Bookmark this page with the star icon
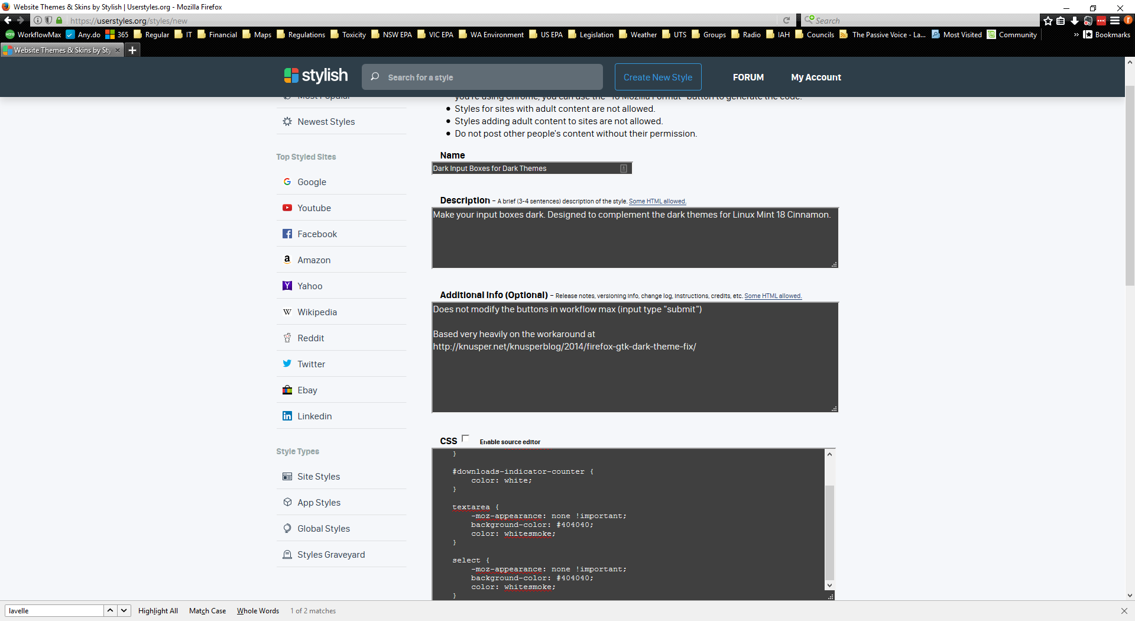 click(x=1048, y=21)
